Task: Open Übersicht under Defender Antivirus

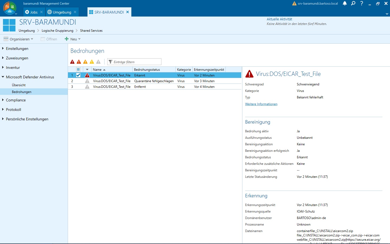Action: tap(19, 85)
